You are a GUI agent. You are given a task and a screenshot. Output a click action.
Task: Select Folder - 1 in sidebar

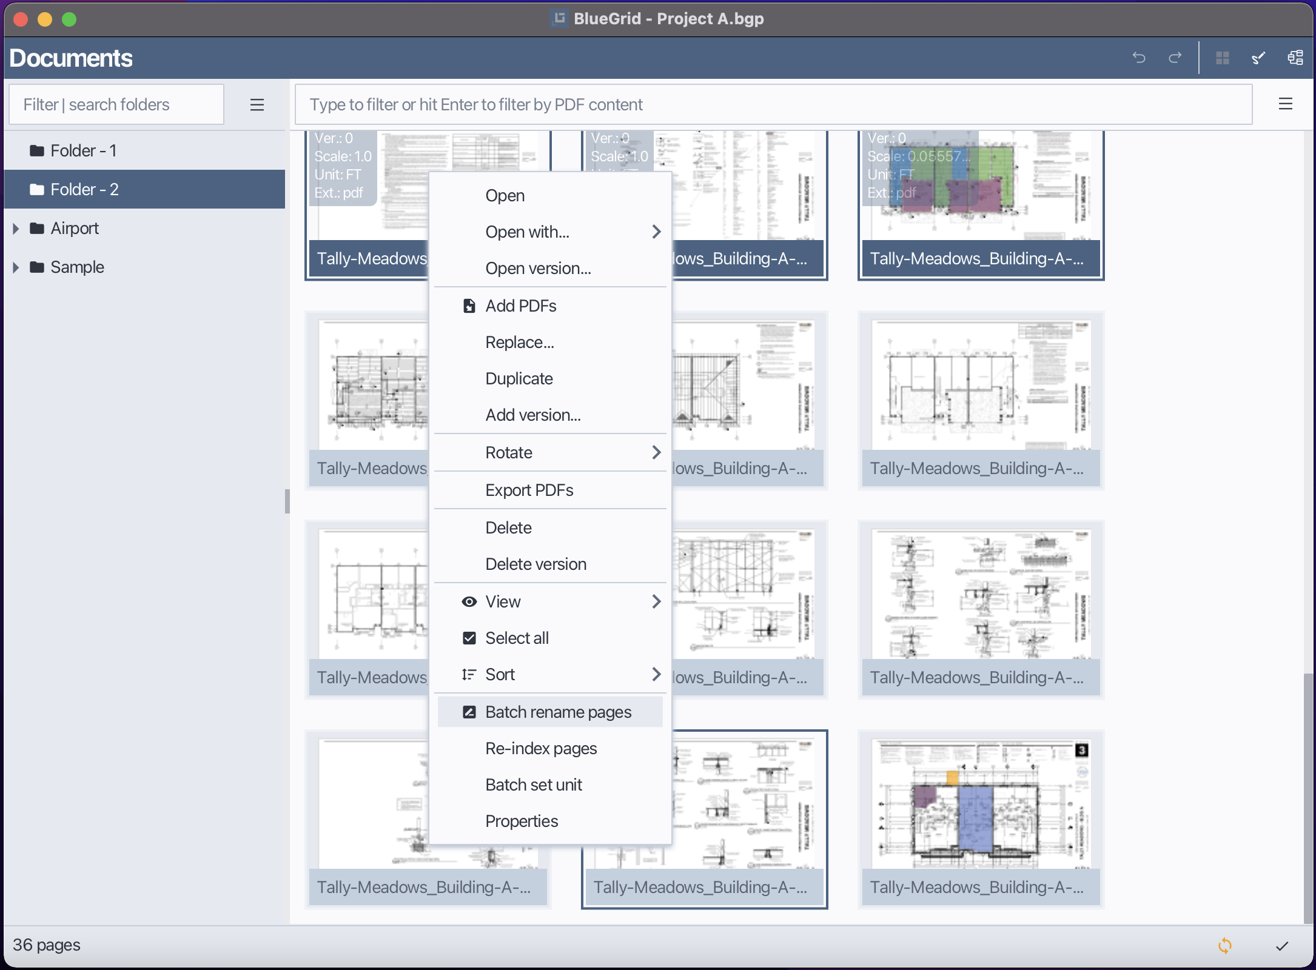pos(83,150)
